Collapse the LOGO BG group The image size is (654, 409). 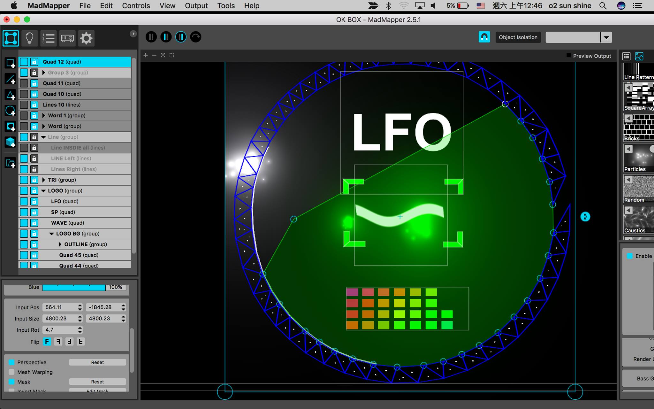pos(51,234)
